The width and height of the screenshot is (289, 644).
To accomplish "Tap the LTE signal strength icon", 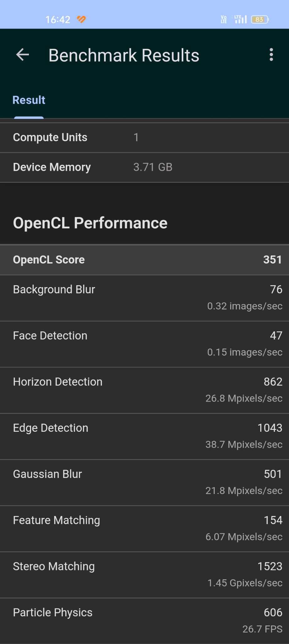I will (x=240, y=19).
